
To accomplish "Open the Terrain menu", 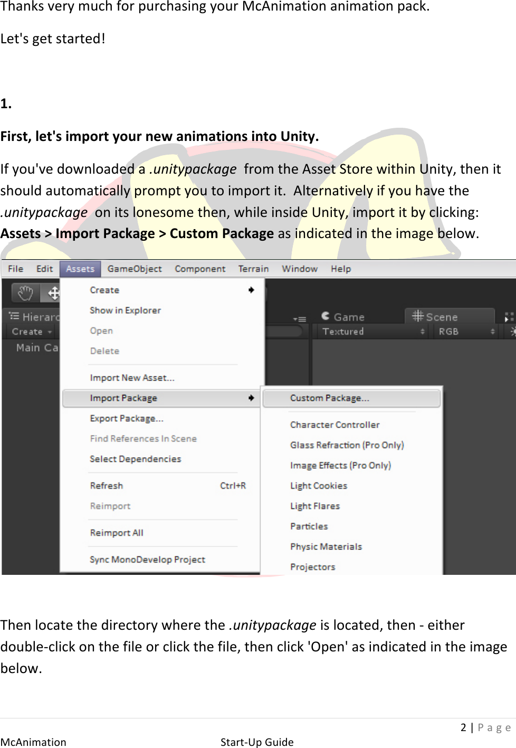I will click(x=253, y=269).
